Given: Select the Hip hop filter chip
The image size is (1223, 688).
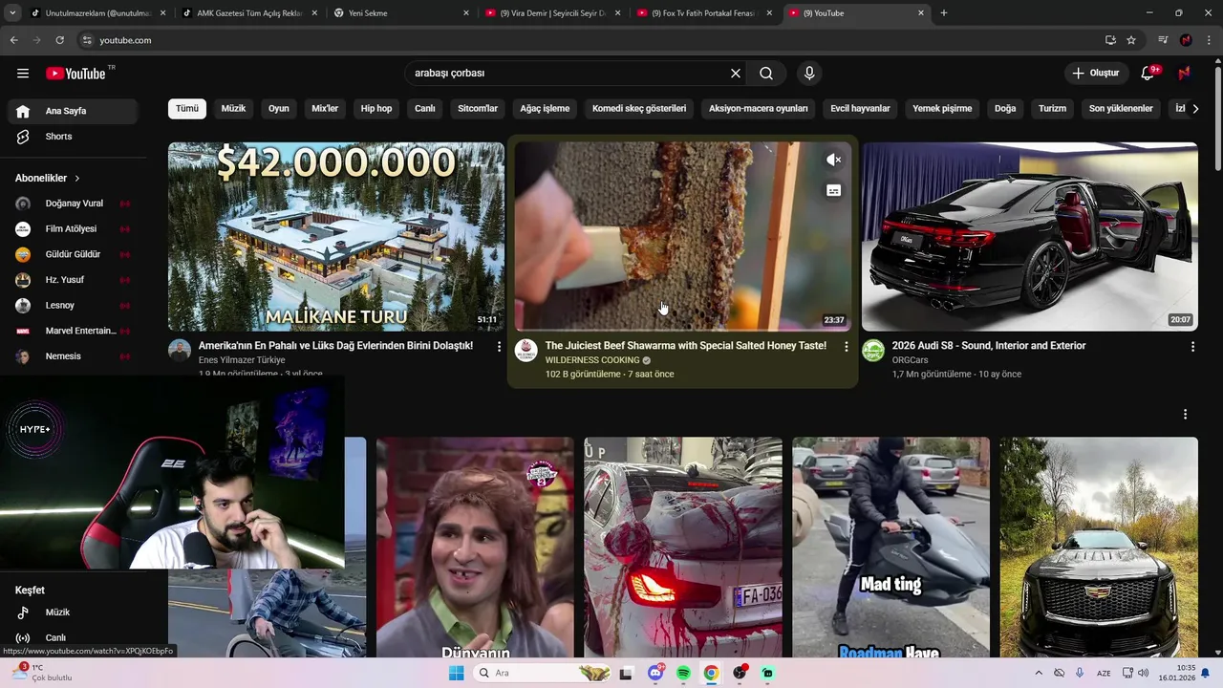Looking at the screenshot, I should pos(376,109).
